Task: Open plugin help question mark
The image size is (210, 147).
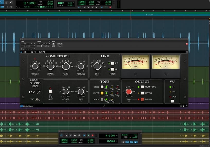Action: point(187,106)
